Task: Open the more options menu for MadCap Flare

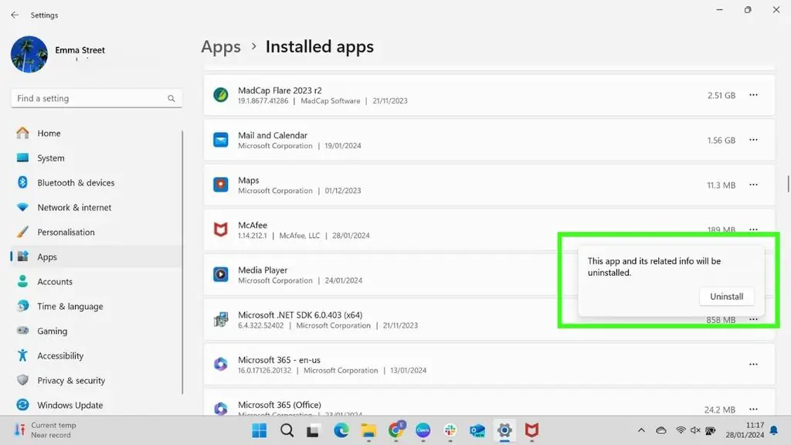Action: click(753, 95)
